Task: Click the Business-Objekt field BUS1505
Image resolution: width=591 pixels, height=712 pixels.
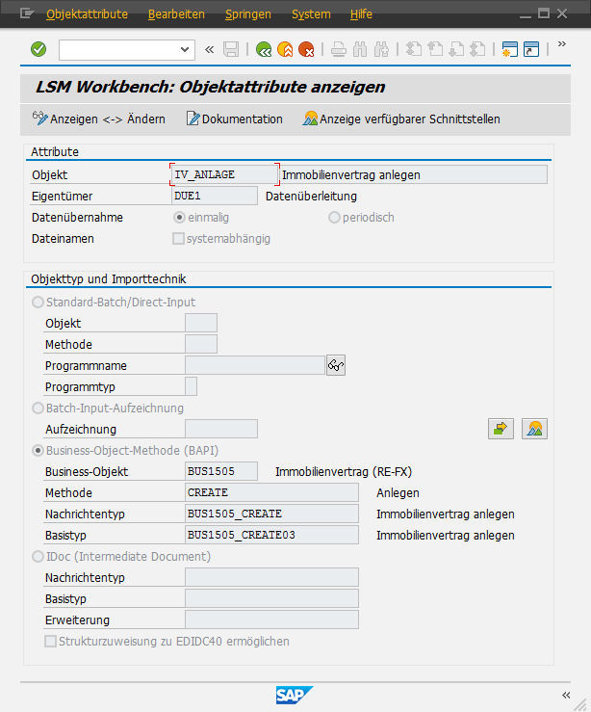Action: (221, 471)
